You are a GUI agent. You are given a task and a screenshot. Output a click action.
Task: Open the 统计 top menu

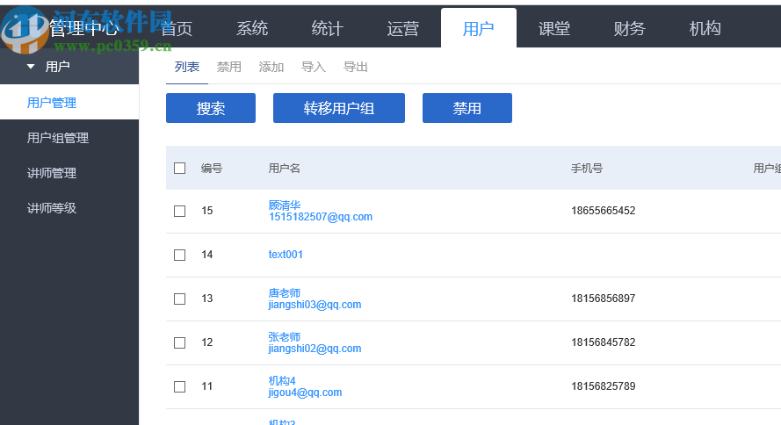point(327,28)
